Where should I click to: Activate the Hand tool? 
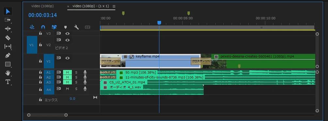(x=8, y=73)
